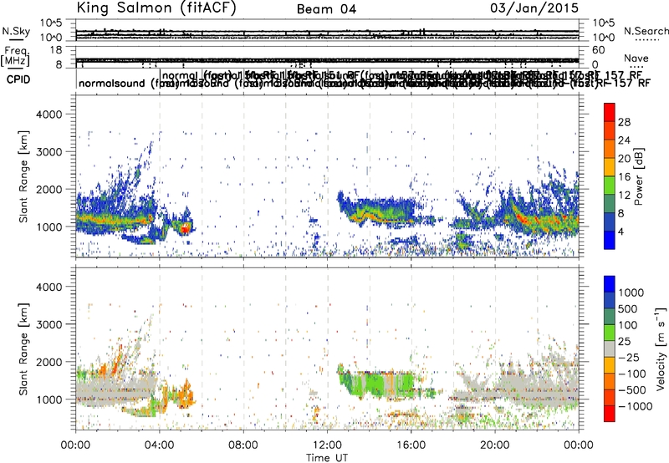Click the 'Freq. [MHz]' axis label
The image size is (669, 463).
click(x=16, y=57)
